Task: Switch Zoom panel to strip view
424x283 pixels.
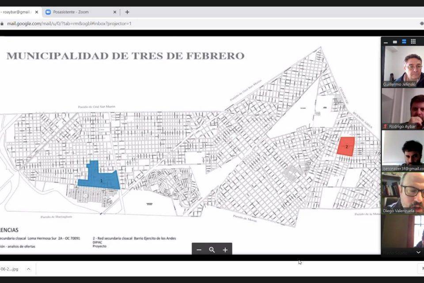Action: coord(404,42)
